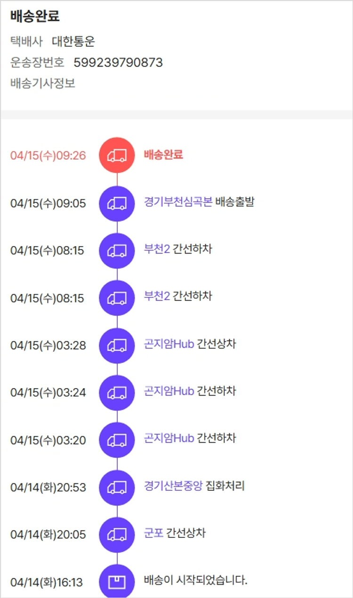Click the truck icon in the 03:24 row
353x598 pixels.
point(117,392)
